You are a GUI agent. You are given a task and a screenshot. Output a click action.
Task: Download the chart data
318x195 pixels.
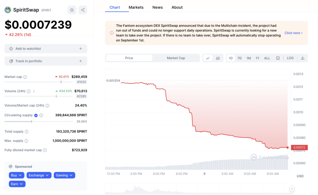(x=302, y=58)
